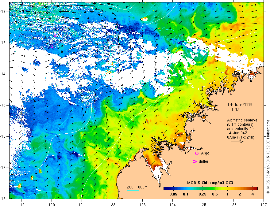Click the cyan sample line under '200 1000m'
Image resolution: width=270 pixels, height=208 pixels.
[x=133, y=190]
